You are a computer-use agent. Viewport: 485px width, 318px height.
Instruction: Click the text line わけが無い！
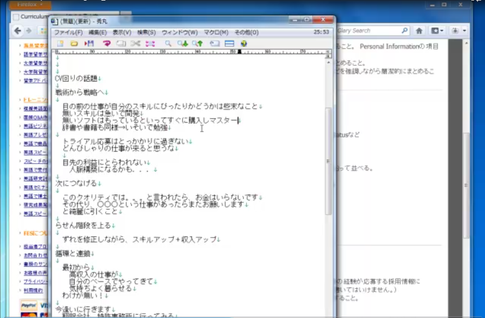point(83,295)
